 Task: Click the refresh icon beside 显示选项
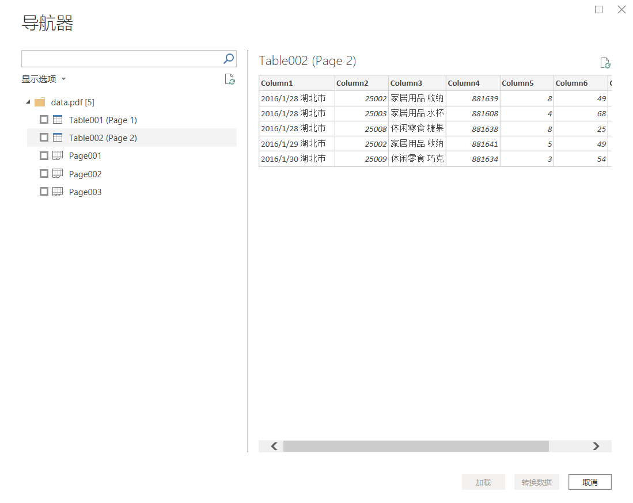pos(230,79)
